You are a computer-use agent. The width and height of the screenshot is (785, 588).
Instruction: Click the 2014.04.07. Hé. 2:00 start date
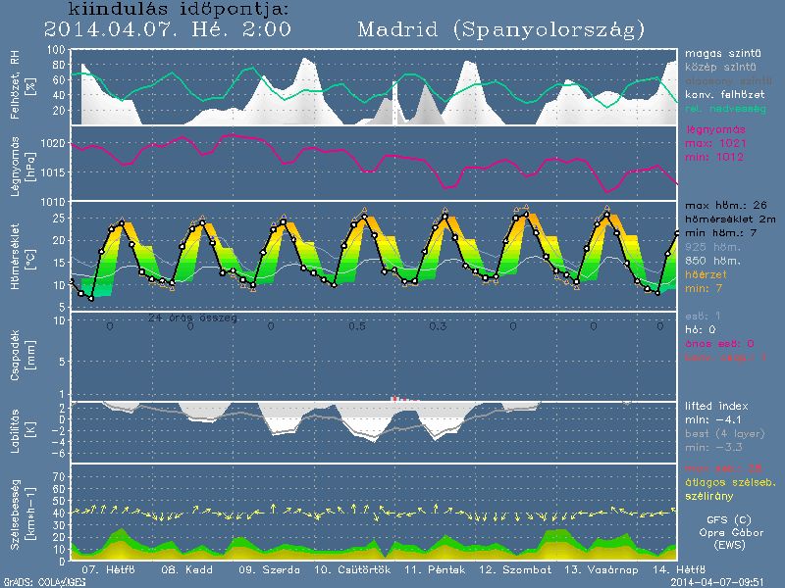[170, 29]
